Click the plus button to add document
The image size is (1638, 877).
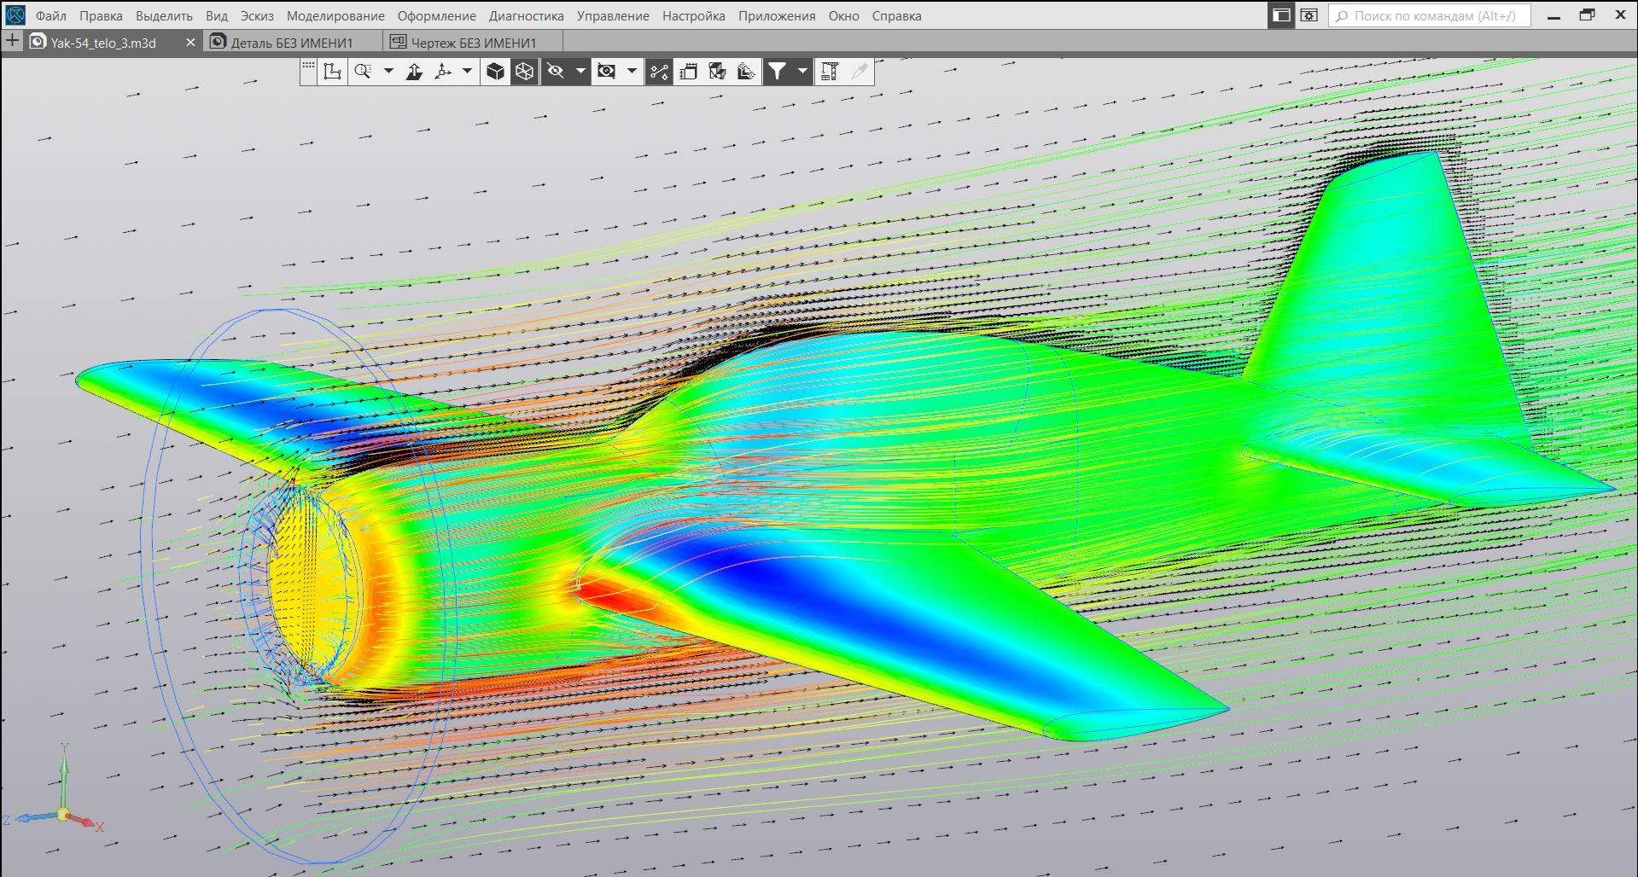[x=12, y=41]
